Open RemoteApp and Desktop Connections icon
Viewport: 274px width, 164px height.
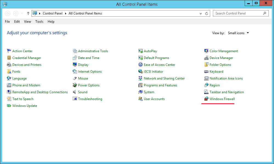9,92
